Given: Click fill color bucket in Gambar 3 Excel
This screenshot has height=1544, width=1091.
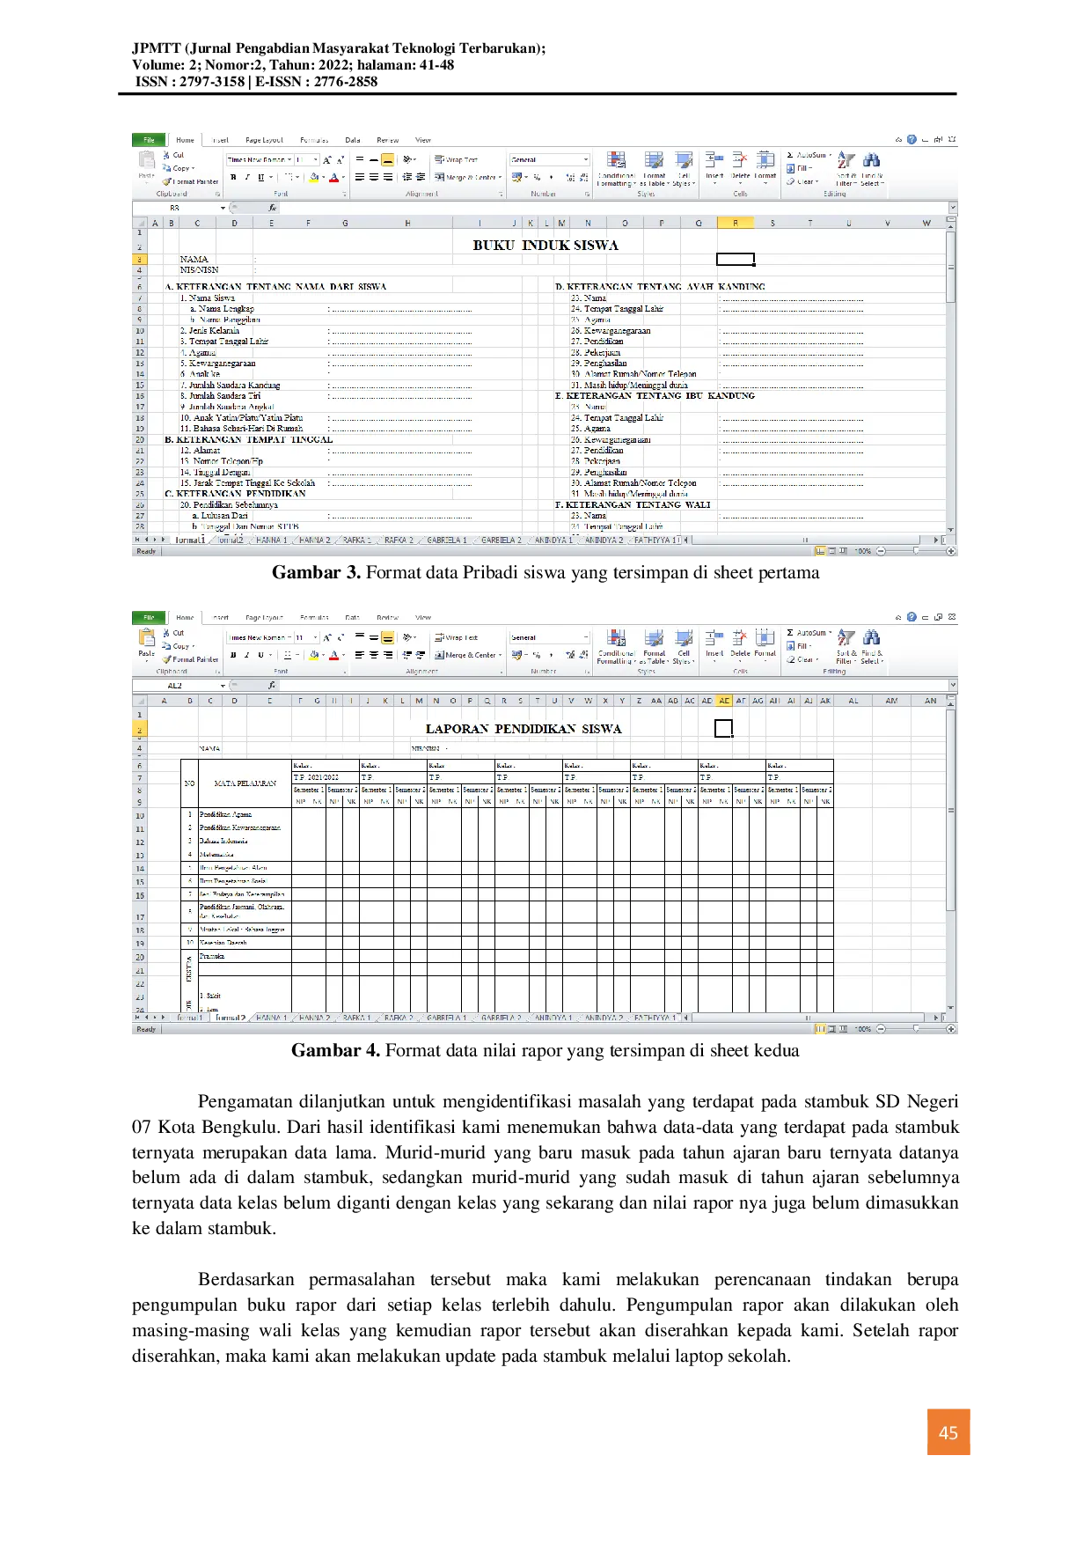Looking at the screenshot, I should [315, 178].
